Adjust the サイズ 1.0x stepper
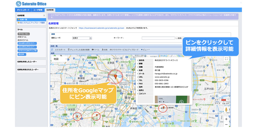Screen dimensions: 257x128 click(227, 103)
